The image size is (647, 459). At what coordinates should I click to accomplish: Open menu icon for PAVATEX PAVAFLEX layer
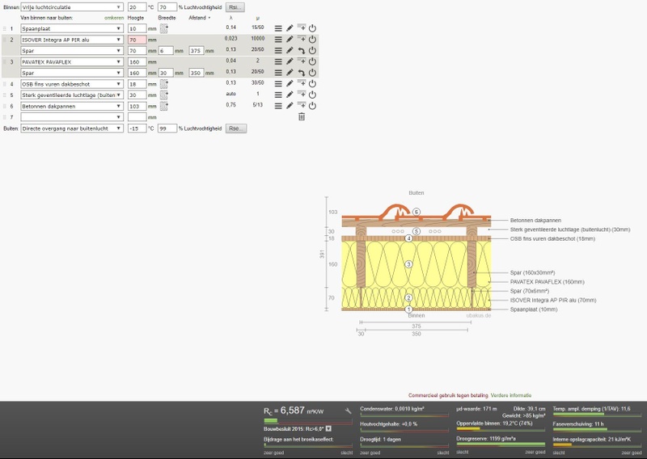(278, 61)
